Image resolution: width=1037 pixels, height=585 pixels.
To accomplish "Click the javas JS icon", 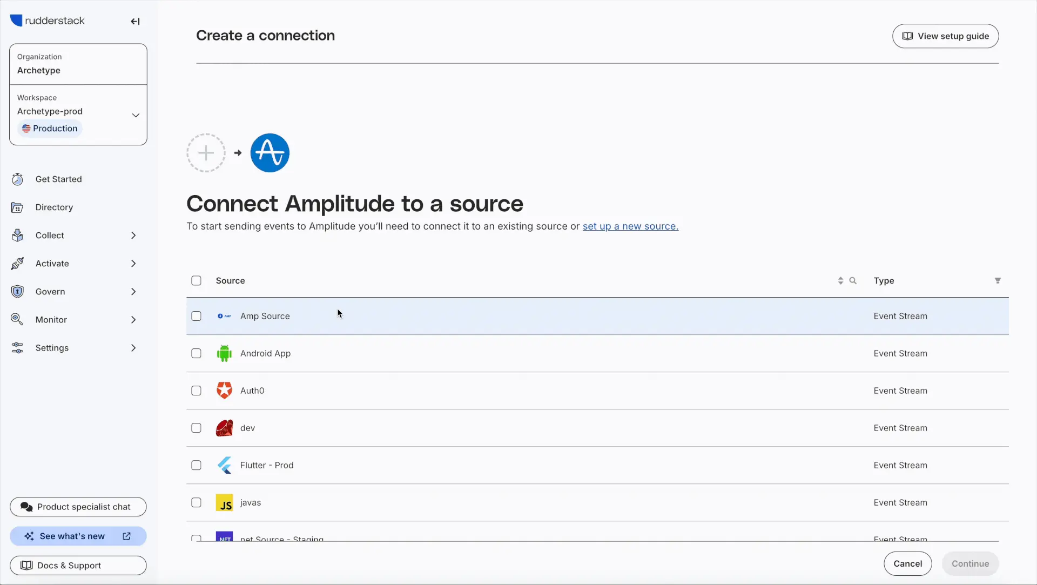I will point(224,502).
